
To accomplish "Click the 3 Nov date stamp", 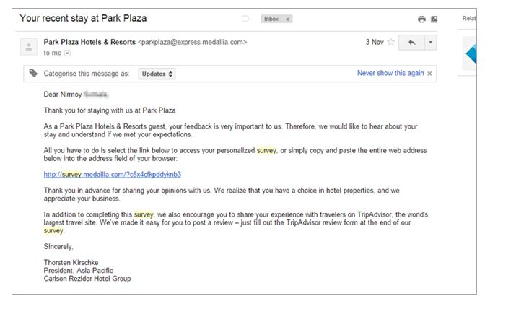I will click(375, 42).
